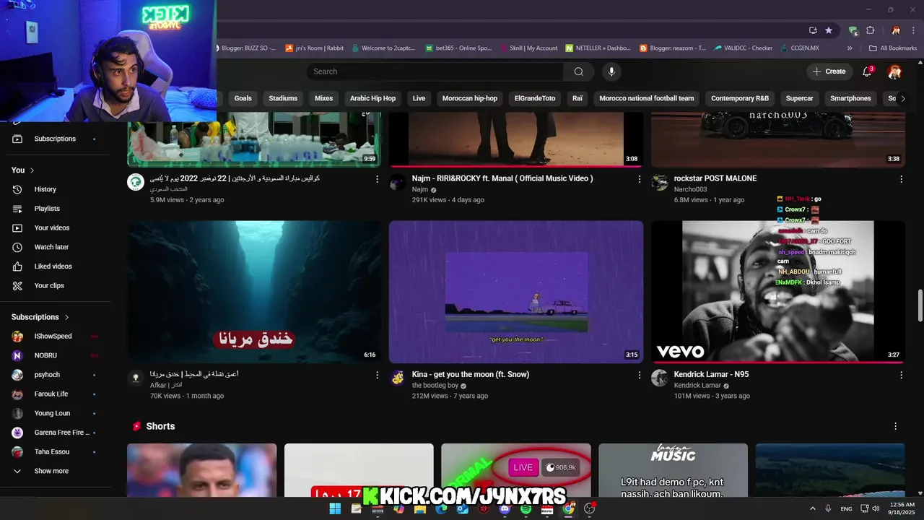924x520 pixels.
Task: Open Chrome profile avatar
Action: click(x=896, y=30)
